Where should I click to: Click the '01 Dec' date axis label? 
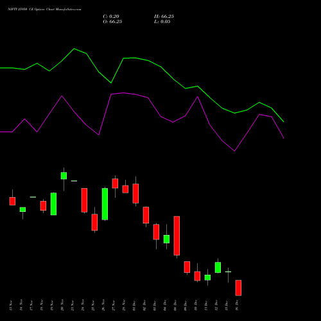[x=134, y=305]
